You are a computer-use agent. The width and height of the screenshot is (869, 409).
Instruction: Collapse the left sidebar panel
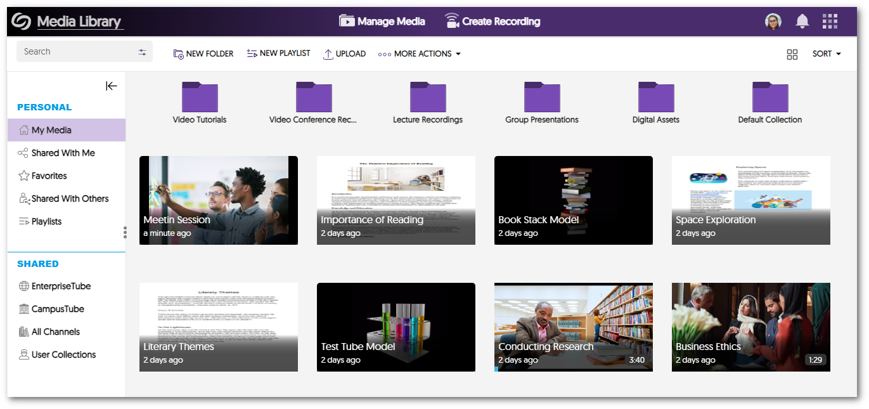click(111, 86)
